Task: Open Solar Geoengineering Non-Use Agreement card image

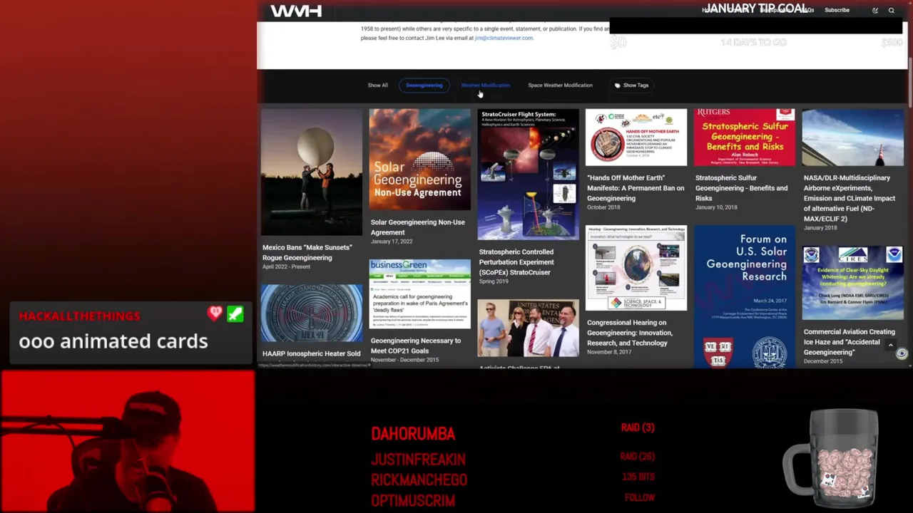Action: [x=420, y=159]
